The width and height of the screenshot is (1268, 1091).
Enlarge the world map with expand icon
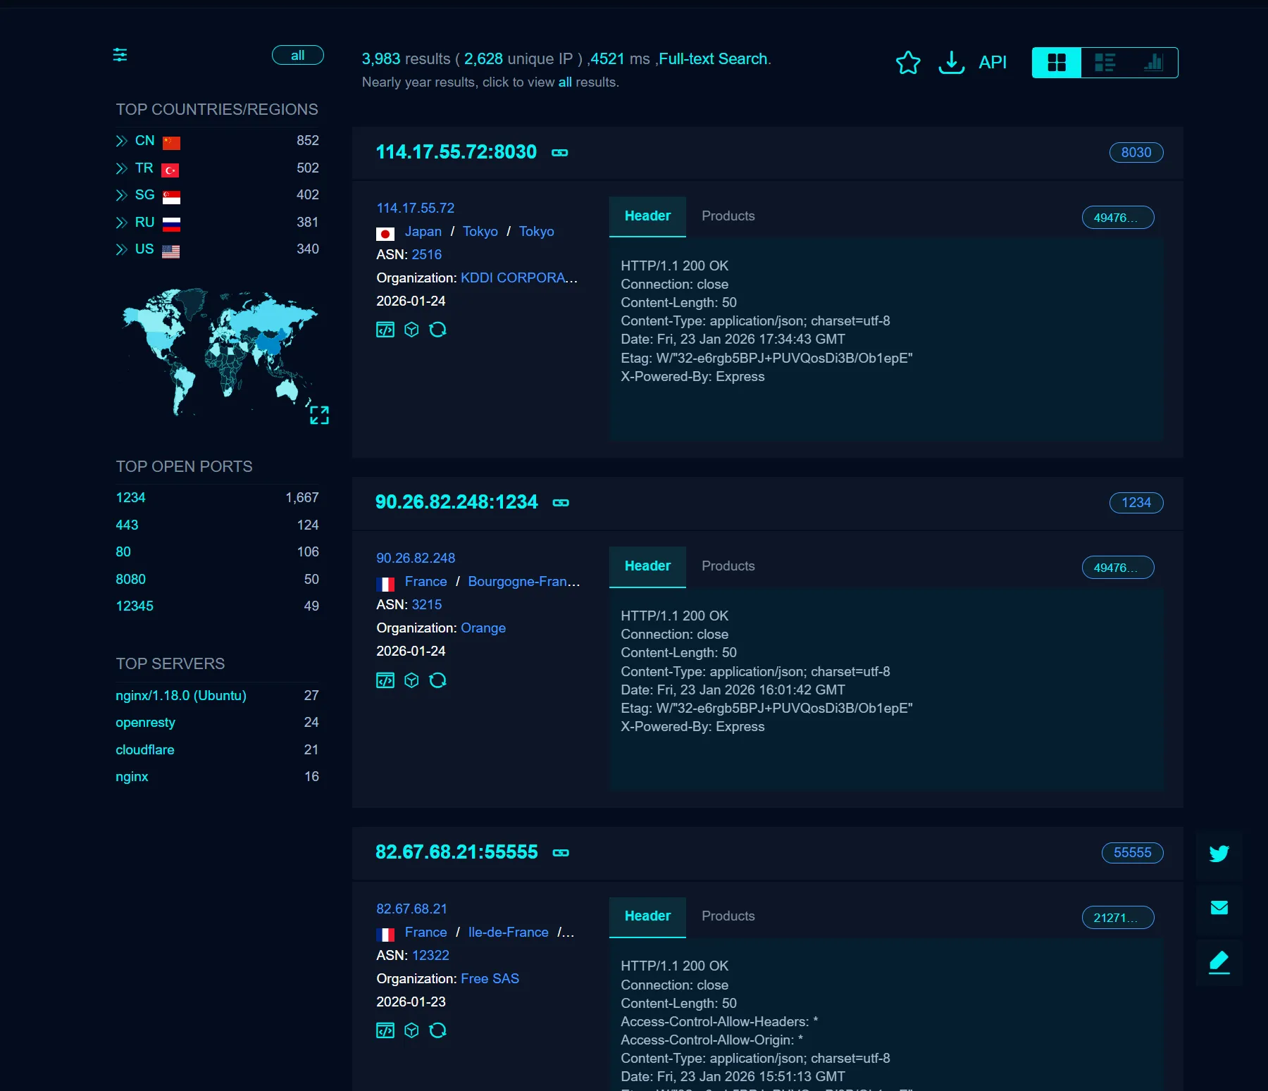point(319,415)
